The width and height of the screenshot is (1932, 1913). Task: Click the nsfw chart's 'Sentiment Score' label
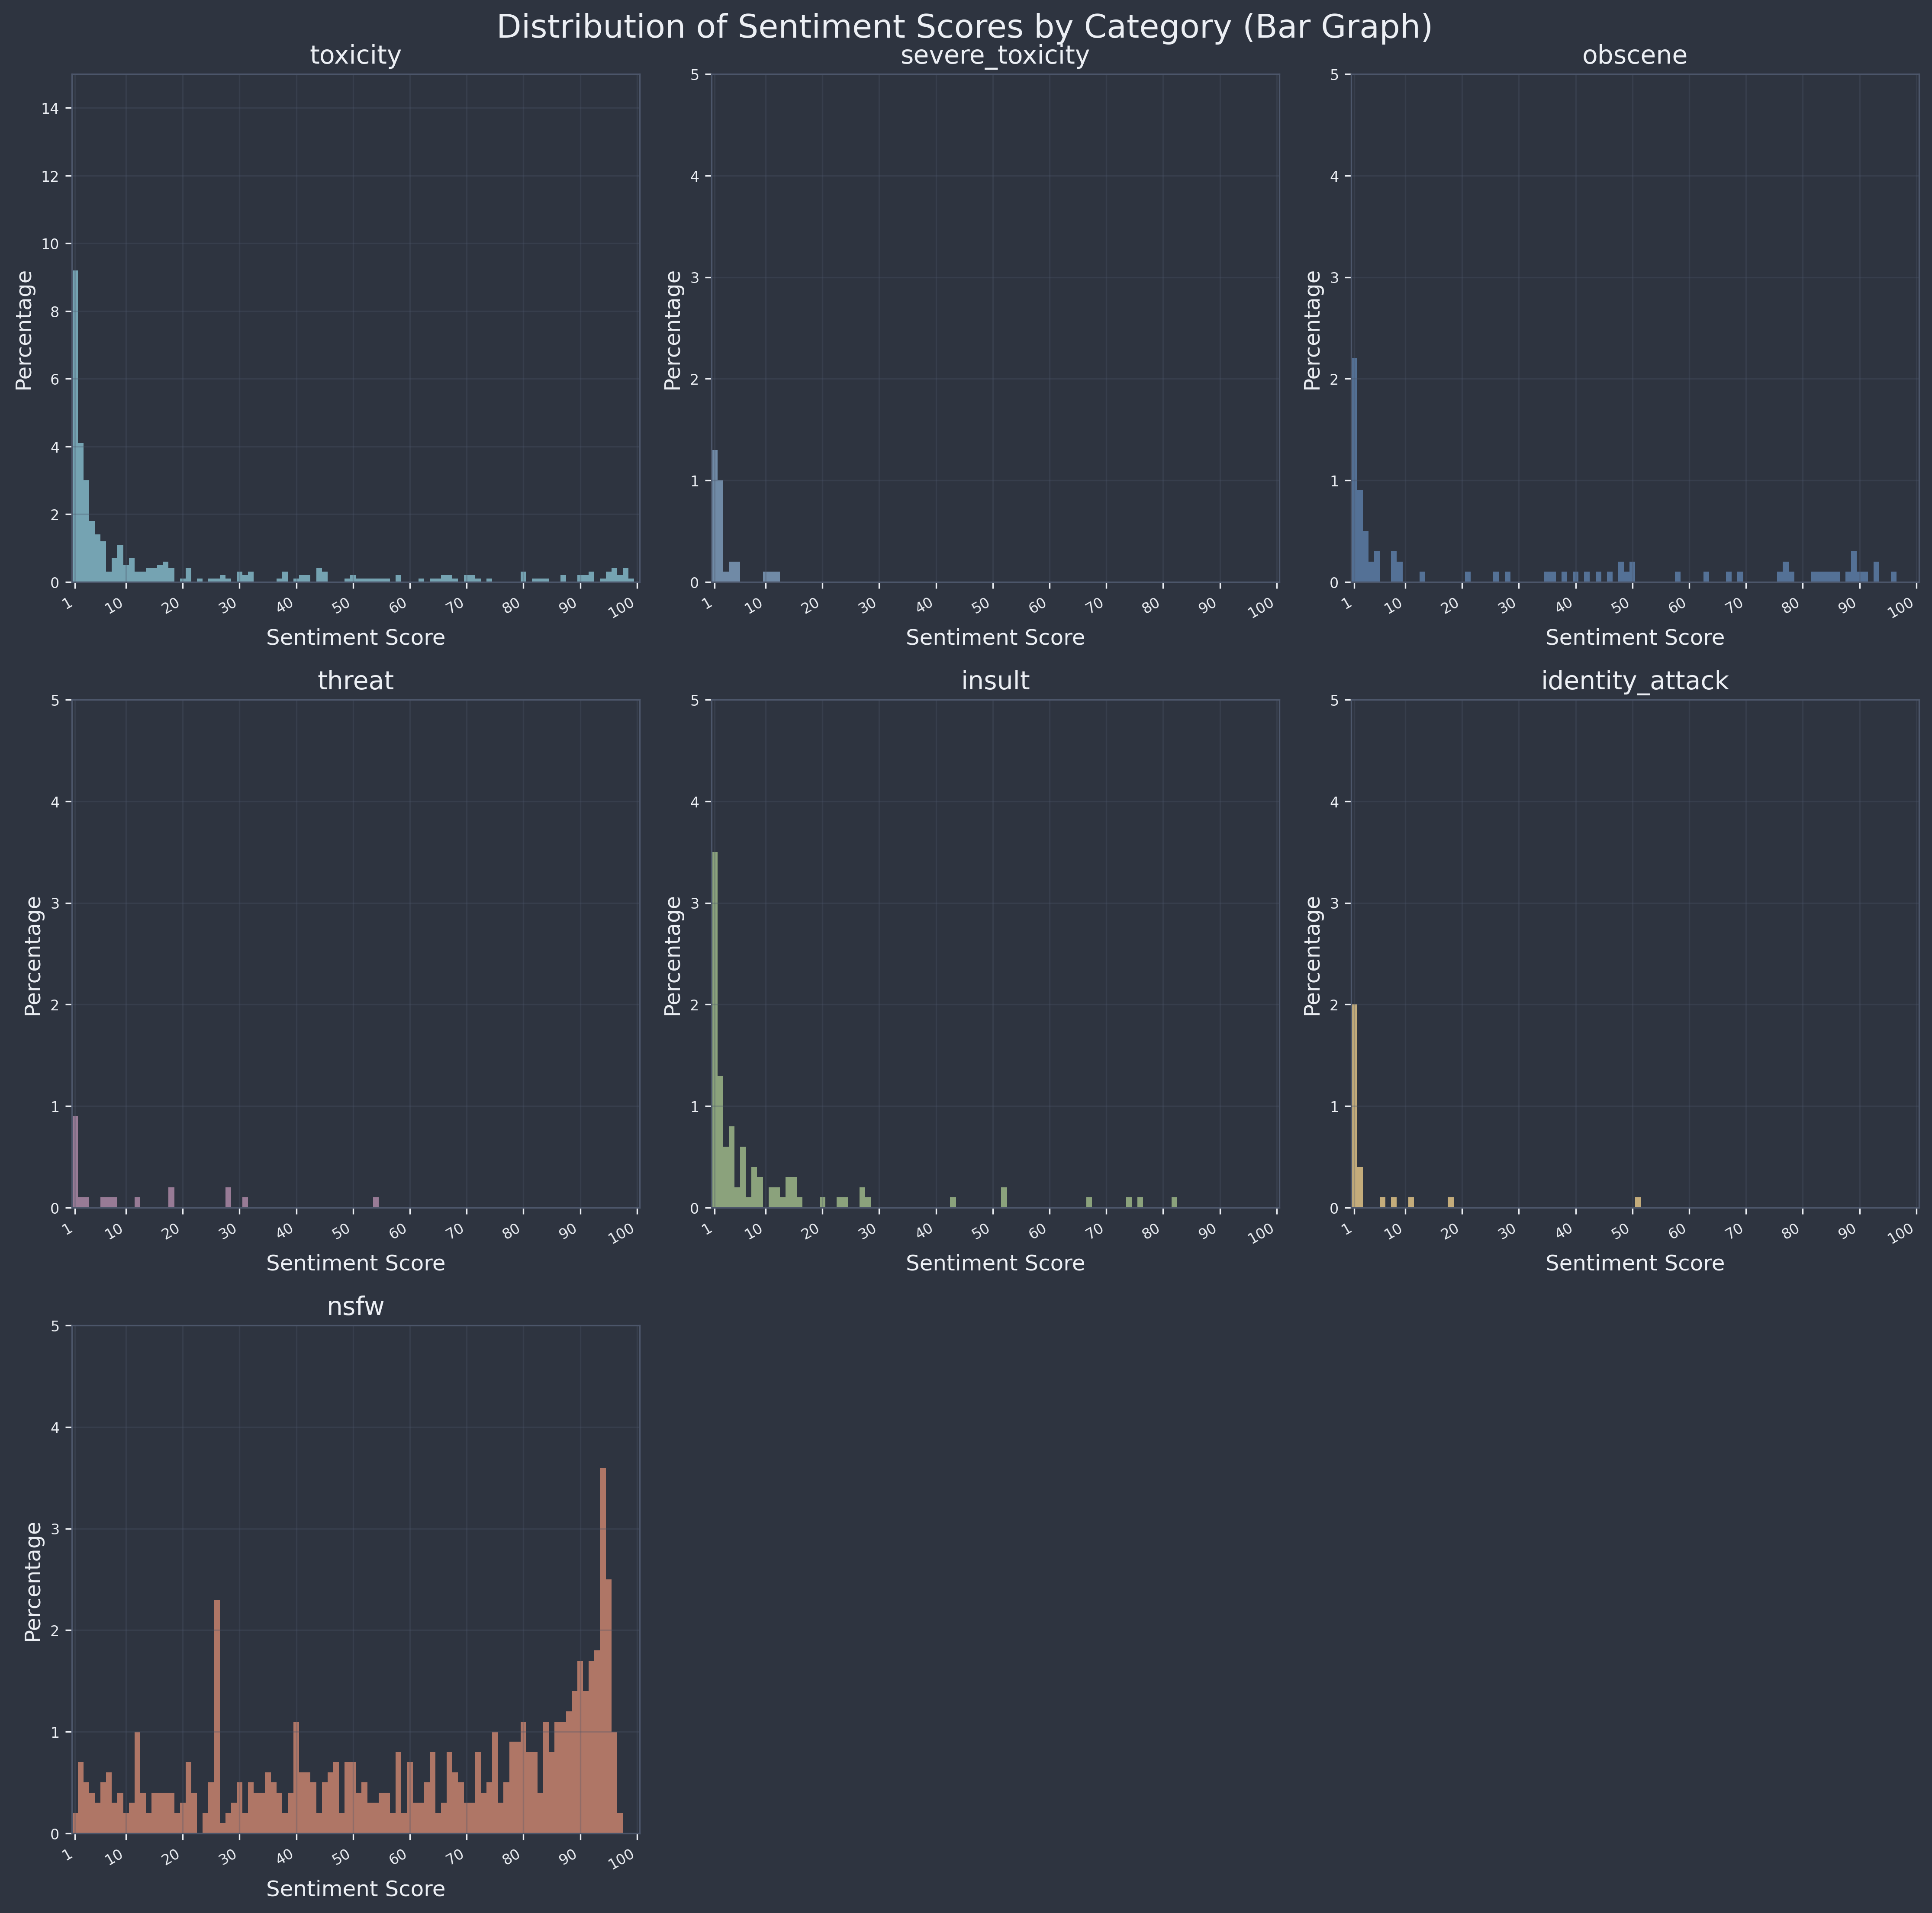tap(356, 1889)
